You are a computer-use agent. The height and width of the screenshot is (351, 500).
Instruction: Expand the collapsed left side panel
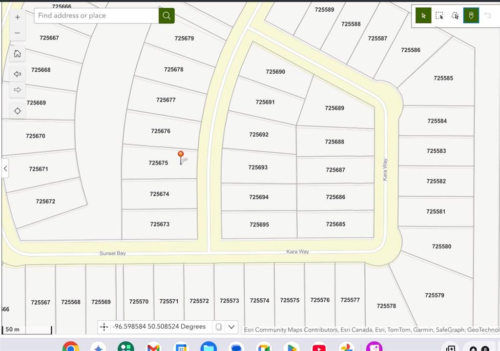(x=5, y=168)
